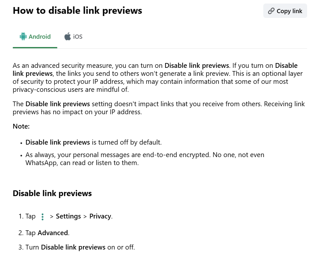Click the 'Disable link previews' section subheading

(x=52, y=193)
